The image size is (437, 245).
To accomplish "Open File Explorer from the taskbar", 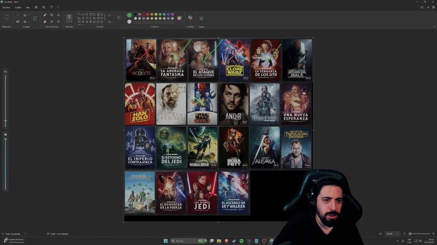I will pos(219,241).
